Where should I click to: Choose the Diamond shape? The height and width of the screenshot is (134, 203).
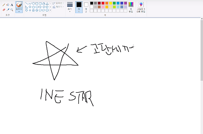[30, 7]
